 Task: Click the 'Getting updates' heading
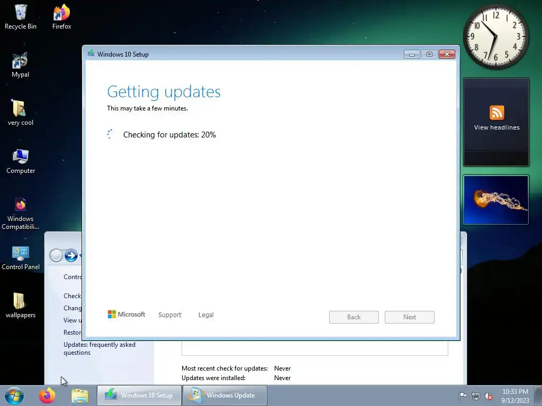tap(164, 92)
